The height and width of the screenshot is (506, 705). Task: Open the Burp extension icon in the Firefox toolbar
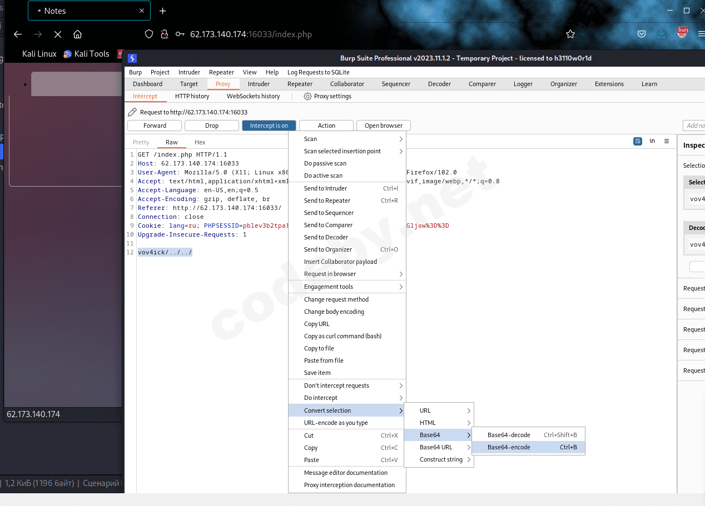pos(682,33)
